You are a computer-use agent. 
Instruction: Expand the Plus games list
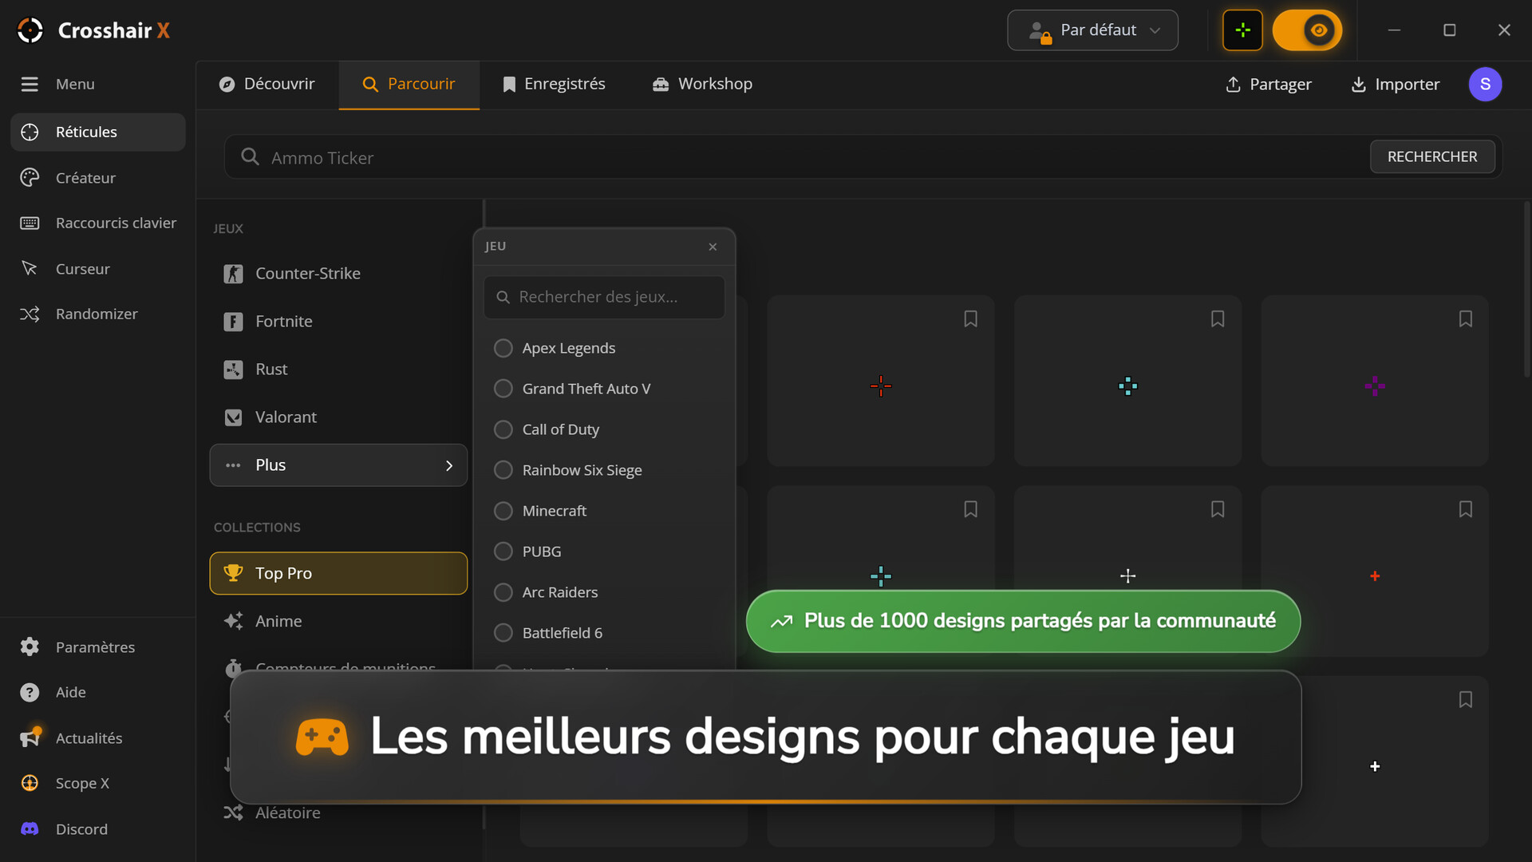(338, 465)
